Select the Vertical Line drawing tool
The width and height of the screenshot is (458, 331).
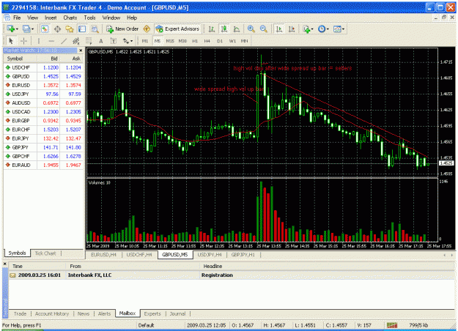[39, 41]
